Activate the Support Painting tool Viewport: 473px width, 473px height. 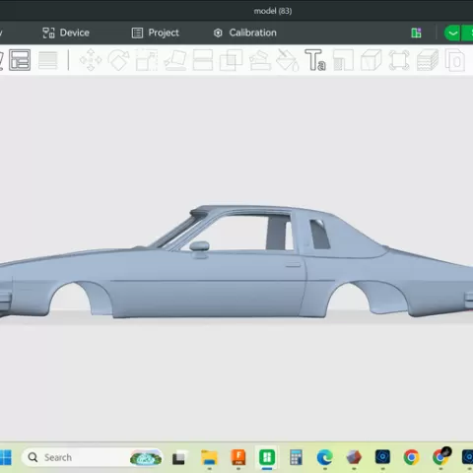260,60
